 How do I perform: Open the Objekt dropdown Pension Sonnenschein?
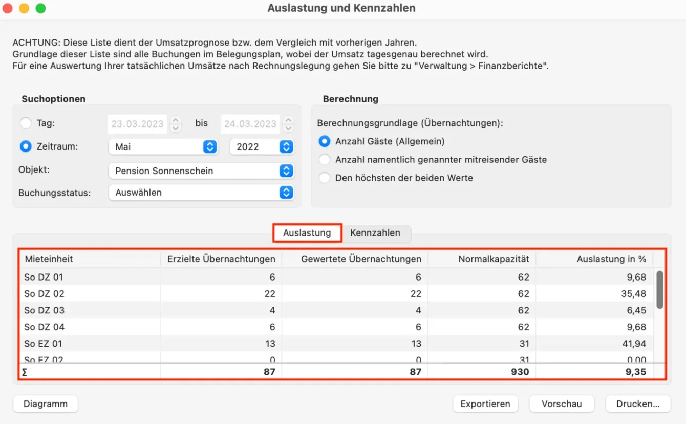click(x=201, y=171)
